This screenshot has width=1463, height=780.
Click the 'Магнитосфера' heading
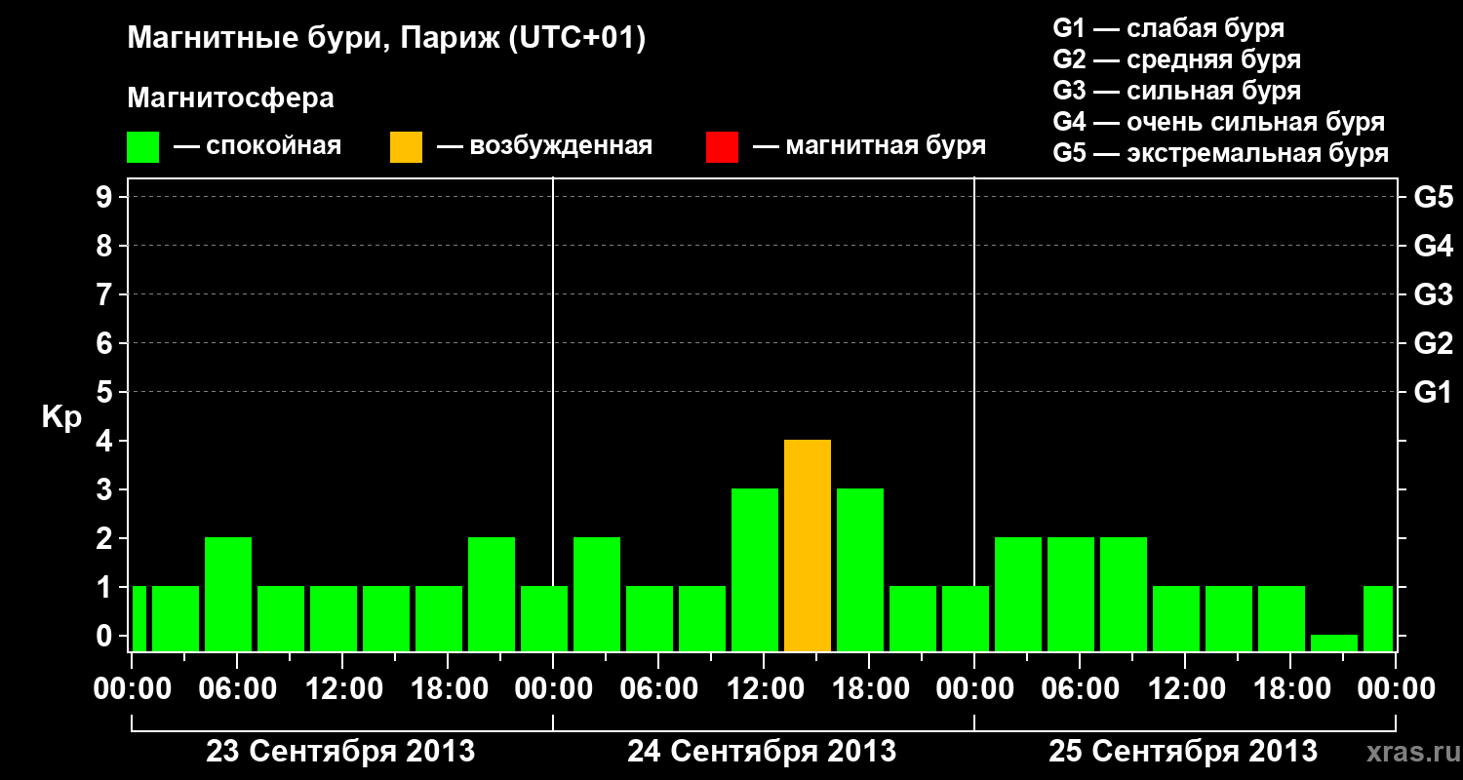230,98
